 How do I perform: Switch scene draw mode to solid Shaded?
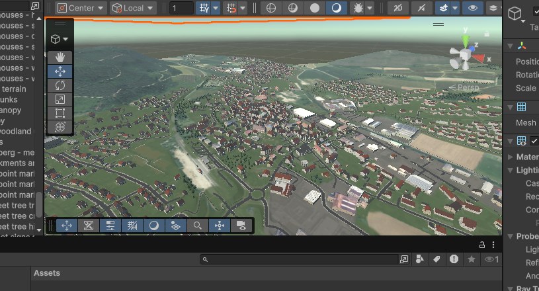(315, 8)
